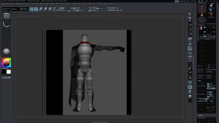Select the Scale icon in top shelf
Image resolution: width=219 pixels, height=123 pixels.
coord(45,9)
